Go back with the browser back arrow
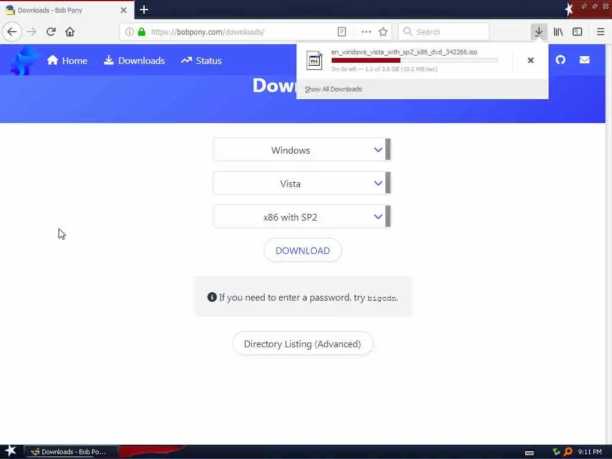Screen dimensions: 612x459 [12, 32]
